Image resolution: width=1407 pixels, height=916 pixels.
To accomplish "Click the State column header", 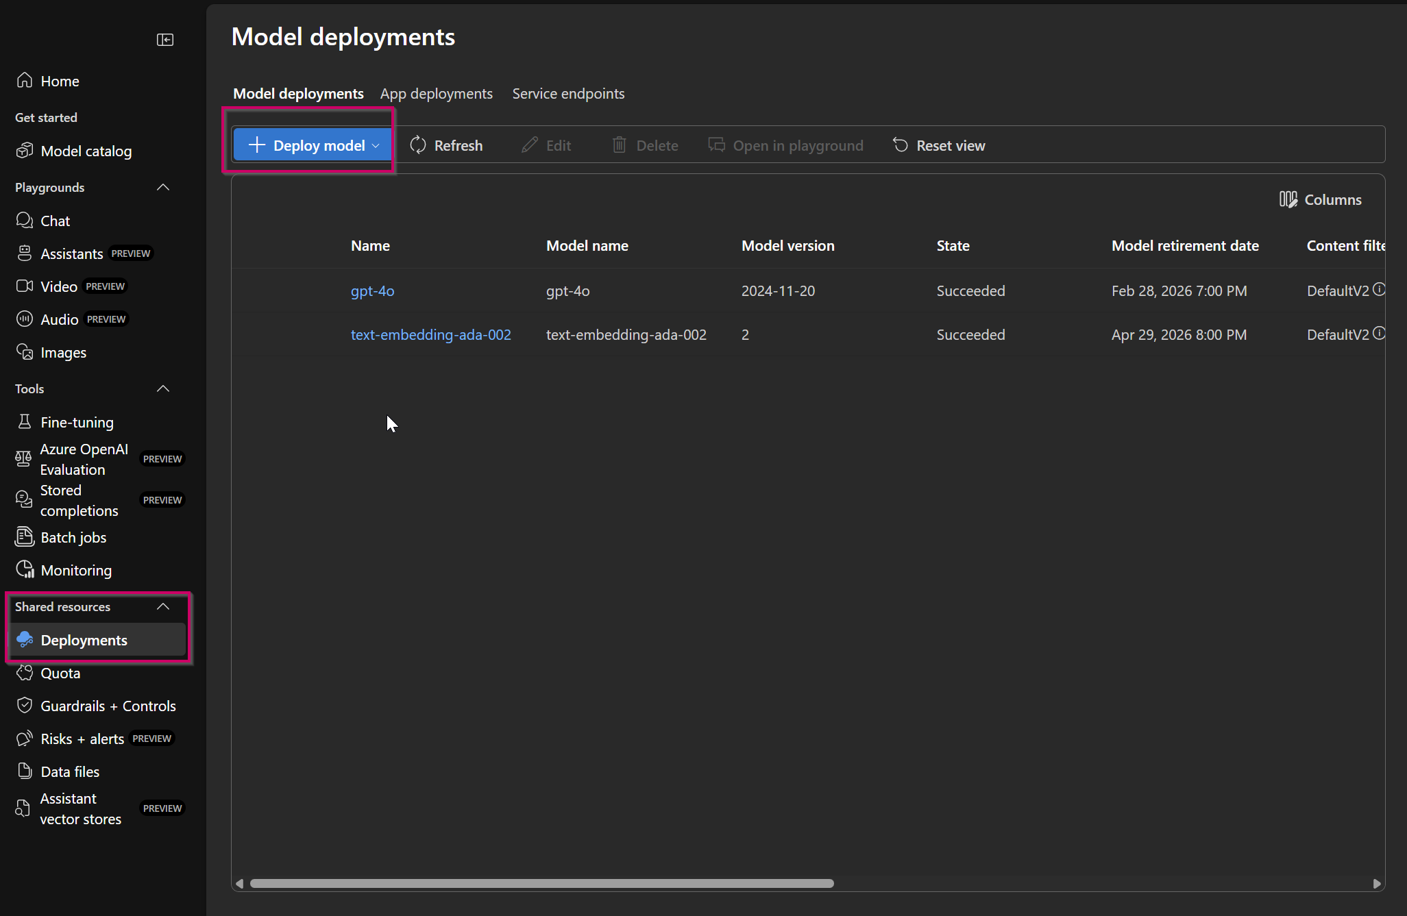I will click(x=953, y=245).
